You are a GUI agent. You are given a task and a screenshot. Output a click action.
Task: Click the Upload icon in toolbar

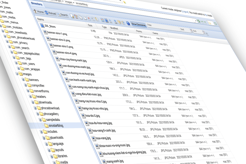click(x=115, y=22)
